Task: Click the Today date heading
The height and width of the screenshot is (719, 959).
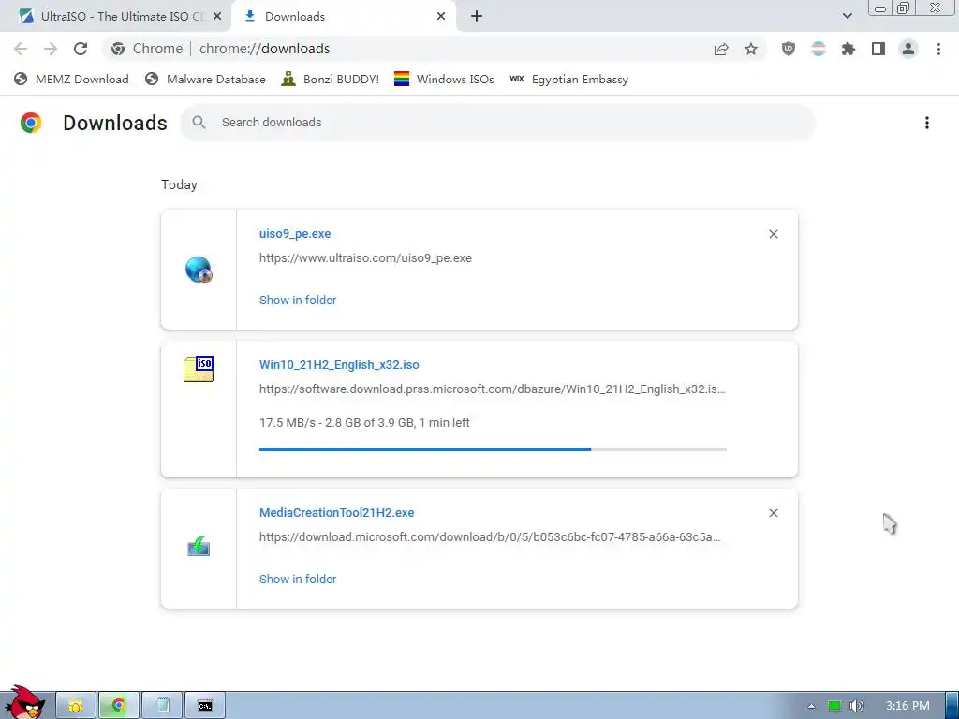Action: click(x=179, y=185)
